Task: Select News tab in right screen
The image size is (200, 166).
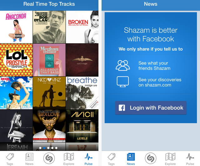Action: coord(131,159)
